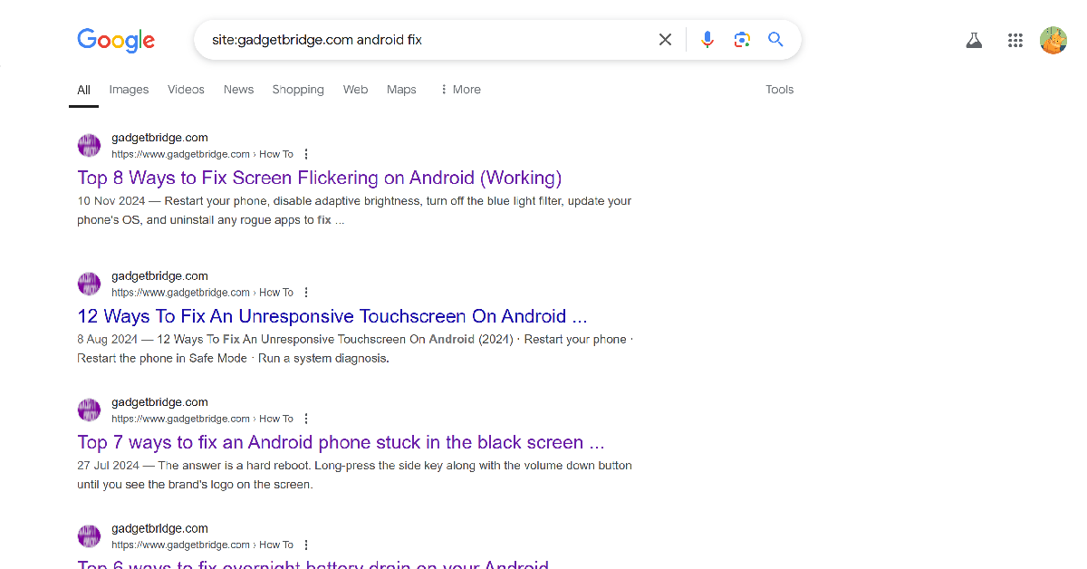
Task: Click URL breadcrumb of black screen result
Action: pyautogui.click(x=202, y=419)
